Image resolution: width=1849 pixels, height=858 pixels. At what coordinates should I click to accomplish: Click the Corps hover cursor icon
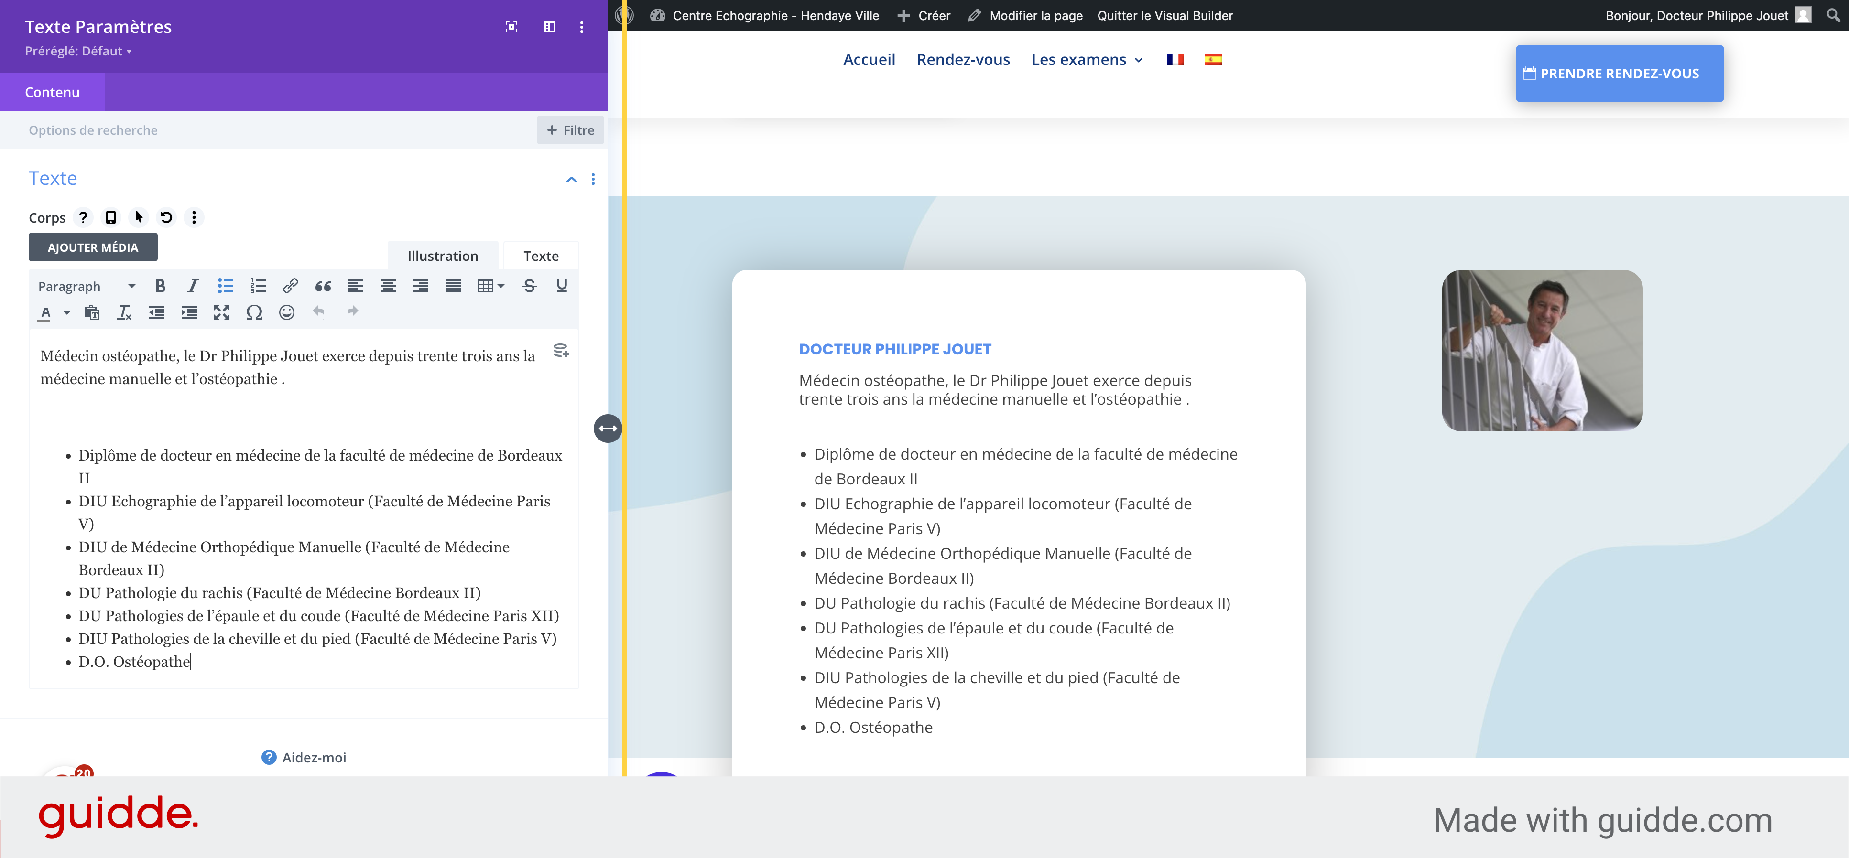tap(139, 217)
